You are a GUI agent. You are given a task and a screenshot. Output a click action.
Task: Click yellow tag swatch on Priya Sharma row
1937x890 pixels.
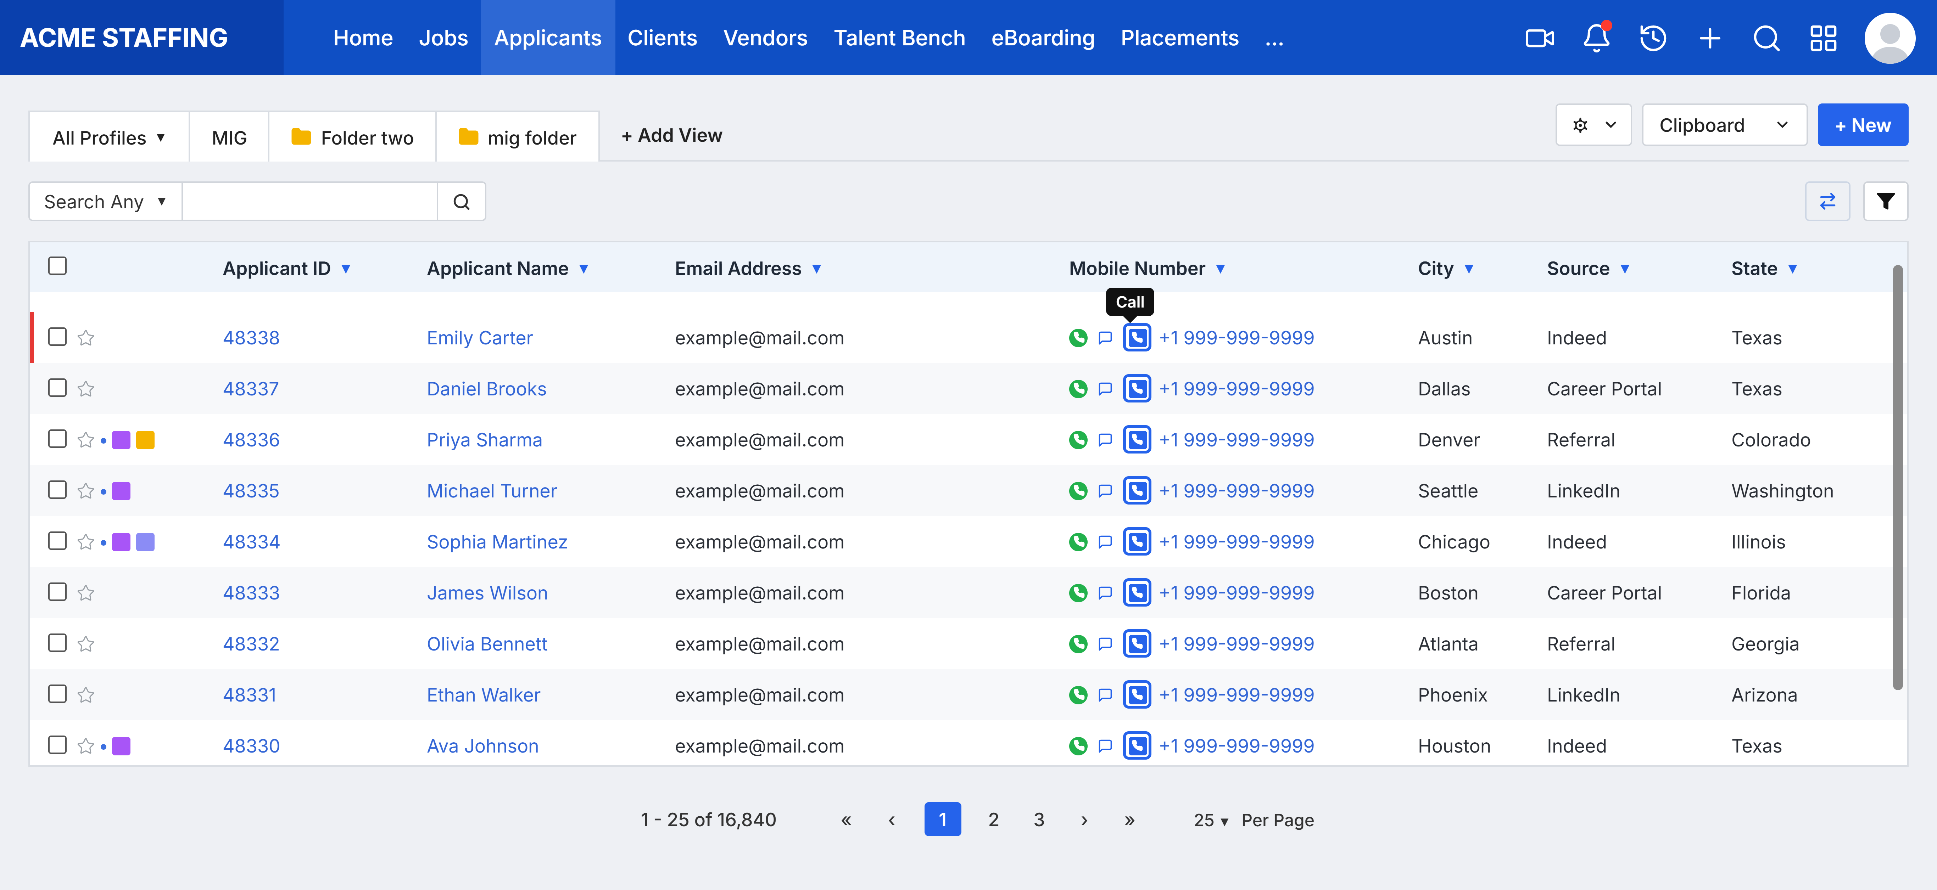coord(145,440)
